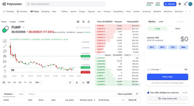The width and height of the screenshot is (194, 106).
Task: Open the Terms of Use link
Action: tap(178, 83)
